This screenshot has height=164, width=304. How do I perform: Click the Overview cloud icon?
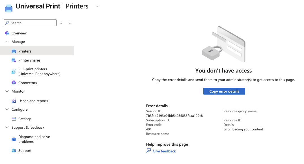pos(7,33)
